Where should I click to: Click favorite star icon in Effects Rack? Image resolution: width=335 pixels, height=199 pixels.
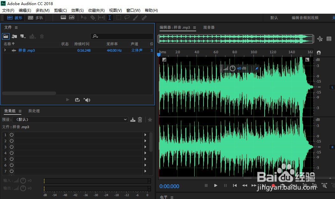150,120
